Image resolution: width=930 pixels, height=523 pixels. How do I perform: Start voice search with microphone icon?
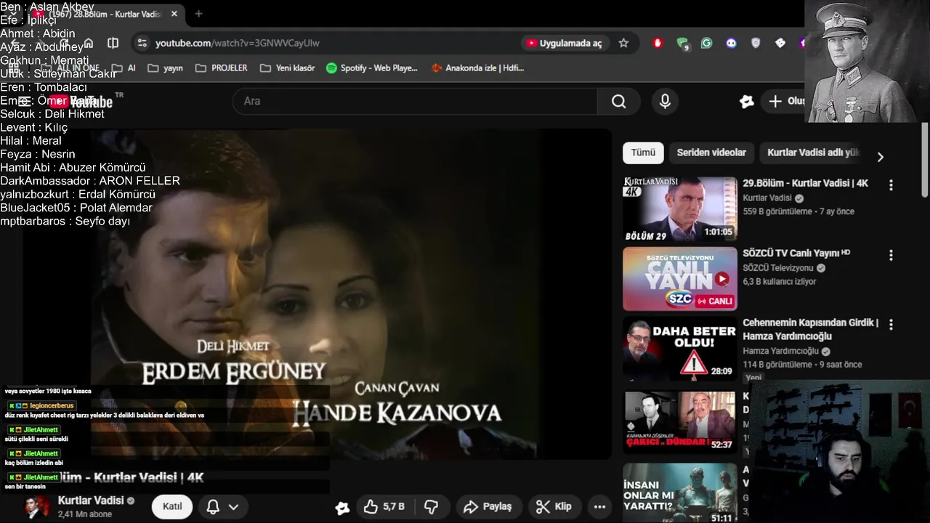tap(665, 102)
